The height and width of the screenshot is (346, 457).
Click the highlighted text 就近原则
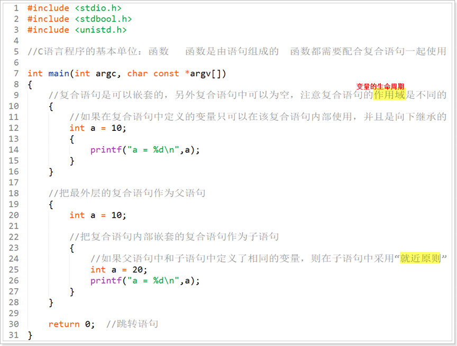point(420,258)
